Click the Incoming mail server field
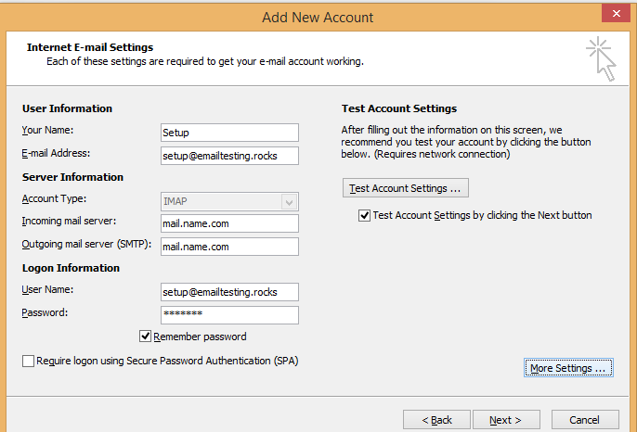637x432 pixels. 229,223
